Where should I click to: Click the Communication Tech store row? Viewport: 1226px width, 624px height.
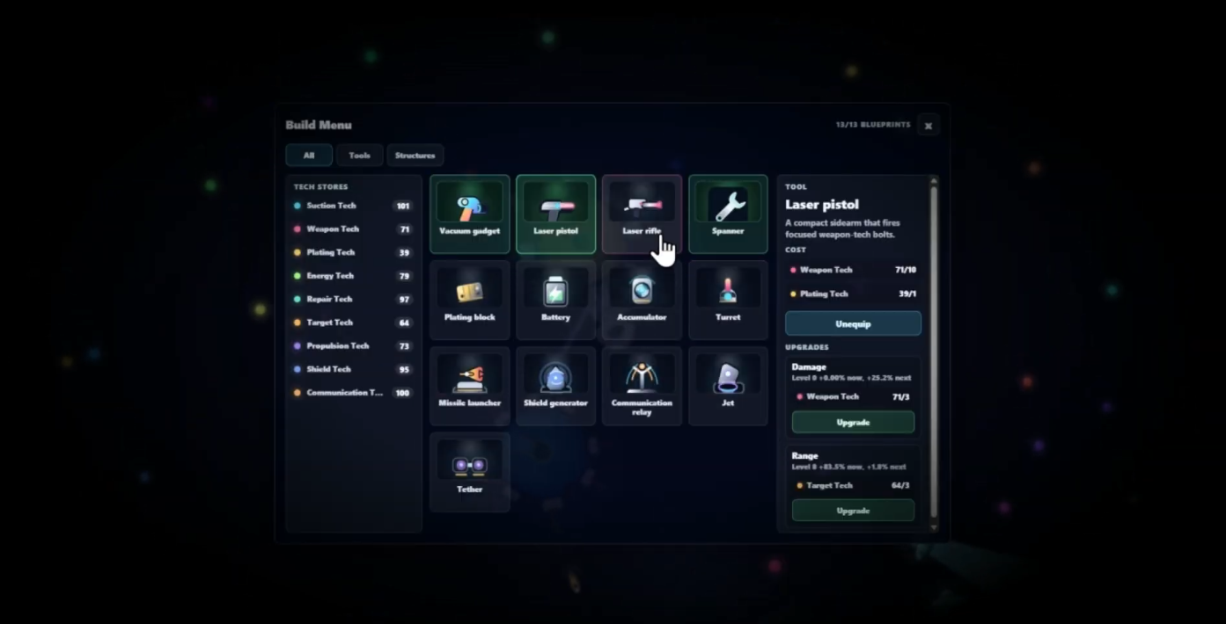pos(353,393)
